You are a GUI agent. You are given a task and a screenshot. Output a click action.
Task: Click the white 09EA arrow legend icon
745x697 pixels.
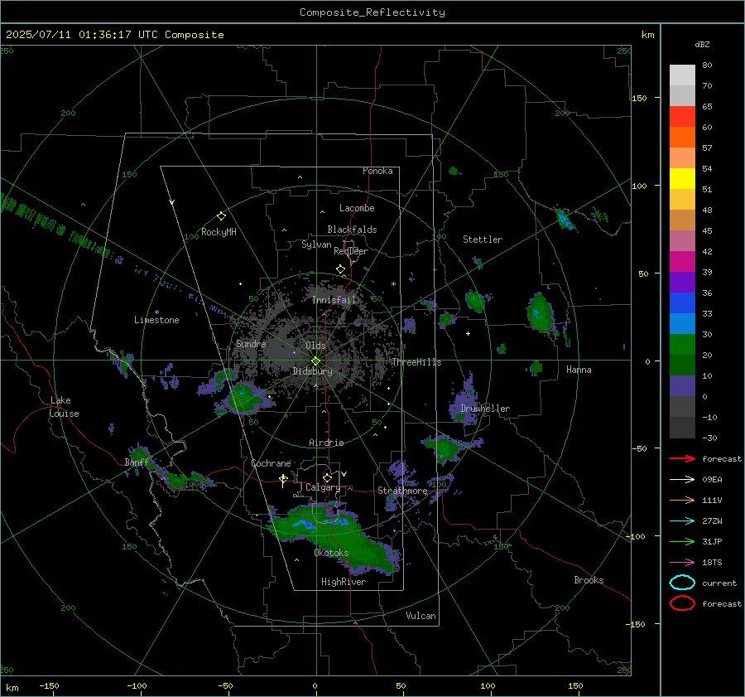682,480
